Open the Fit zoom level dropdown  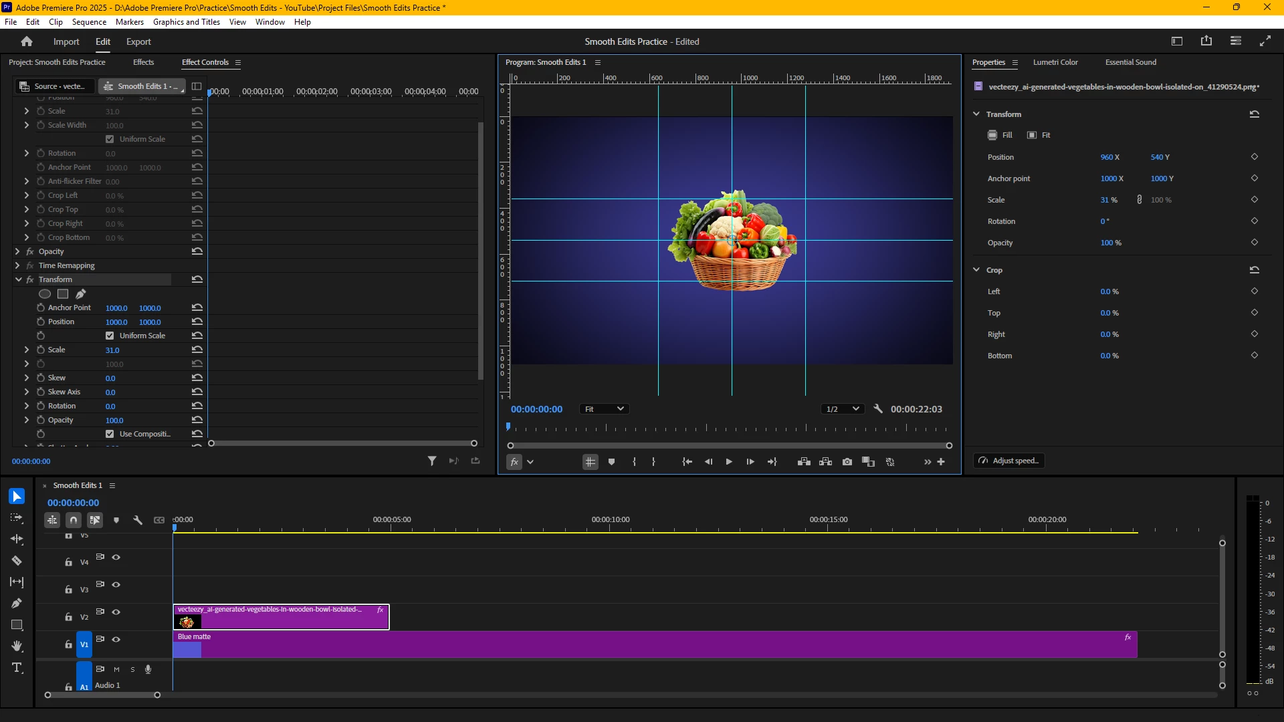pos(604,409)
